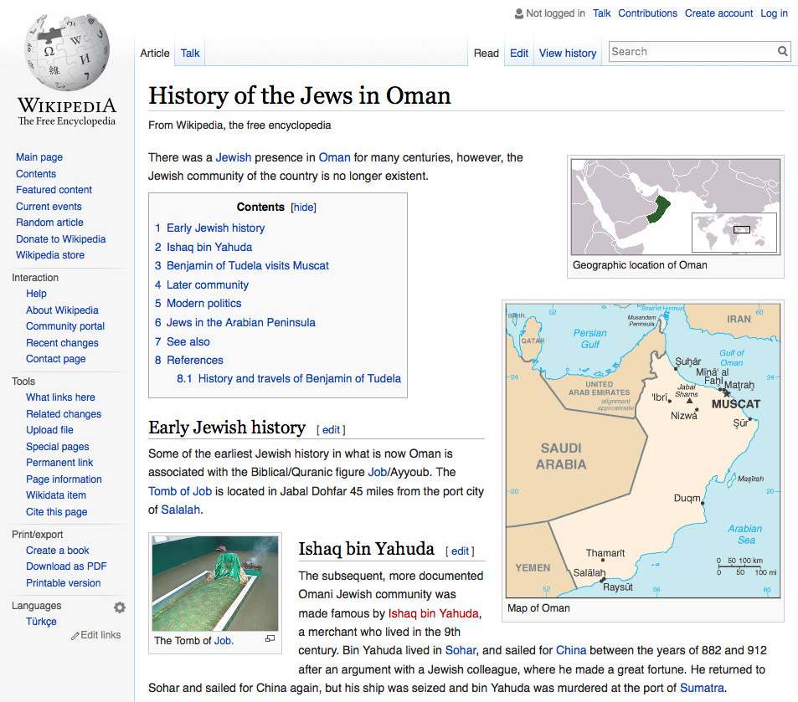Viewport: 798px width, 702px height.
Task: Click the search magnifying glass icon
Action: 780,51
